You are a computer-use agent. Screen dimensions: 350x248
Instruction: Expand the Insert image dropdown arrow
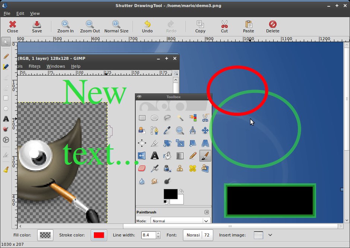(x=270, y=235)
